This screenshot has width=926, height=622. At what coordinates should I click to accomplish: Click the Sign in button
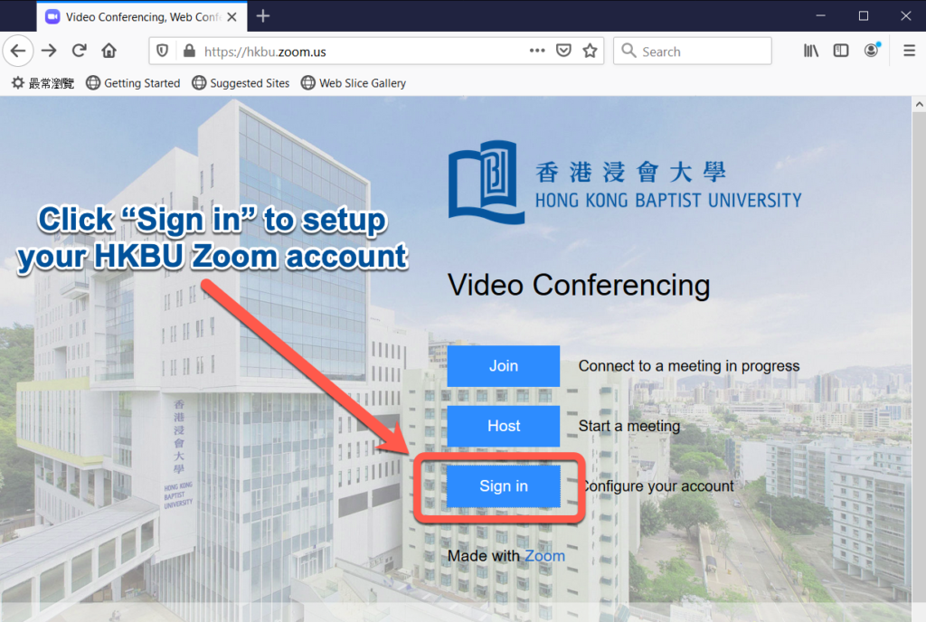pyautogui.click(x=503, y=485)
